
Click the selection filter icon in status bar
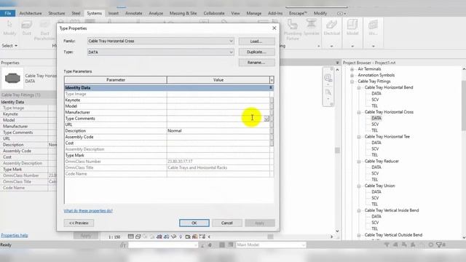[440, 245]
